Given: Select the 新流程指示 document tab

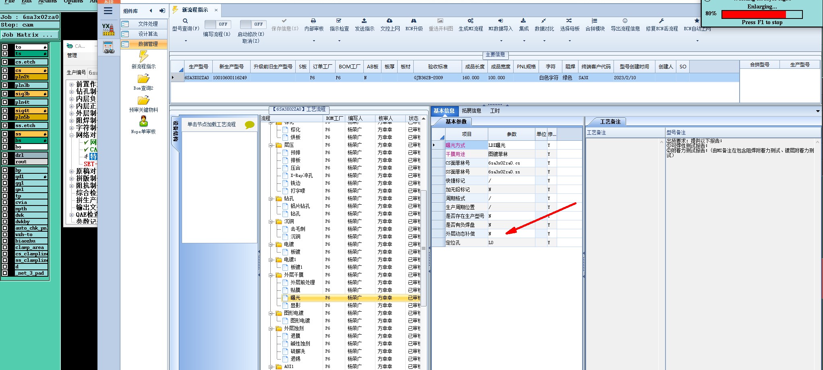Looking at the screenshot, I should 195,10.
